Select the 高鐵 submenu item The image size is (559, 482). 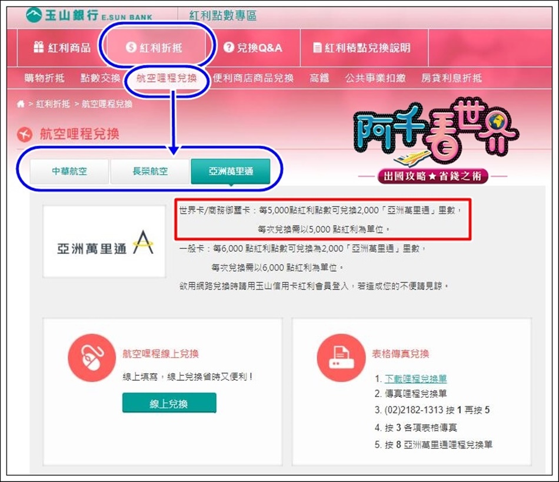point(319,78)
